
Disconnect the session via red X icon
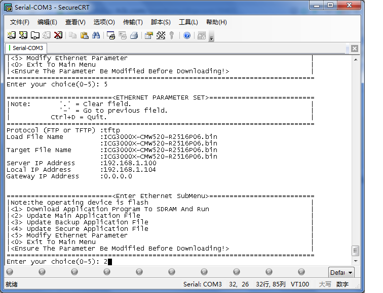(58, 35)
